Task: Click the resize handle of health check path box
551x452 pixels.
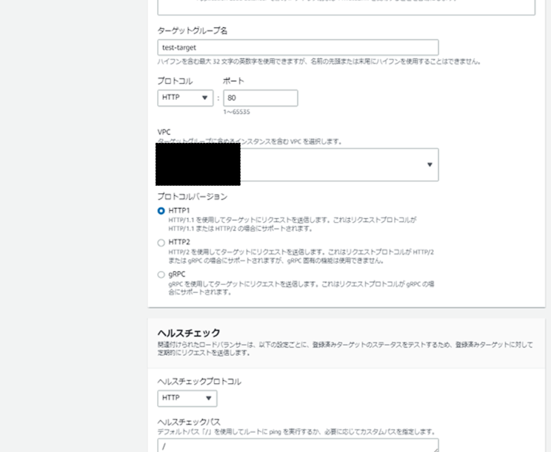Action: (435, 448)
